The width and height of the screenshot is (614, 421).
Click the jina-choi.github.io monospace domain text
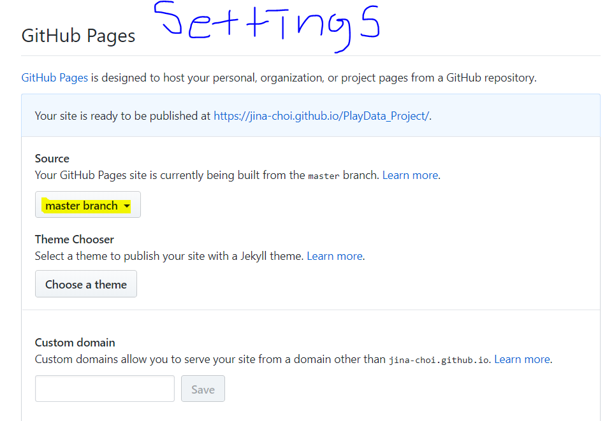click(x=439, y=360)
